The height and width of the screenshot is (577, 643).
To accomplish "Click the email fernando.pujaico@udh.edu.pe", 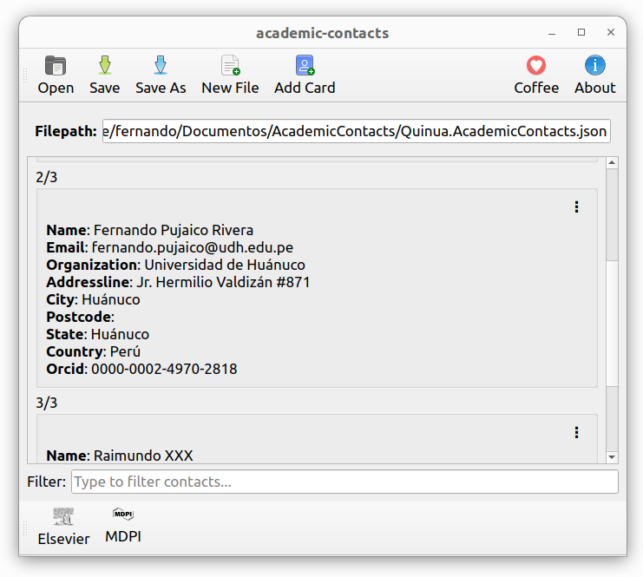I will [x=193, y=247].
